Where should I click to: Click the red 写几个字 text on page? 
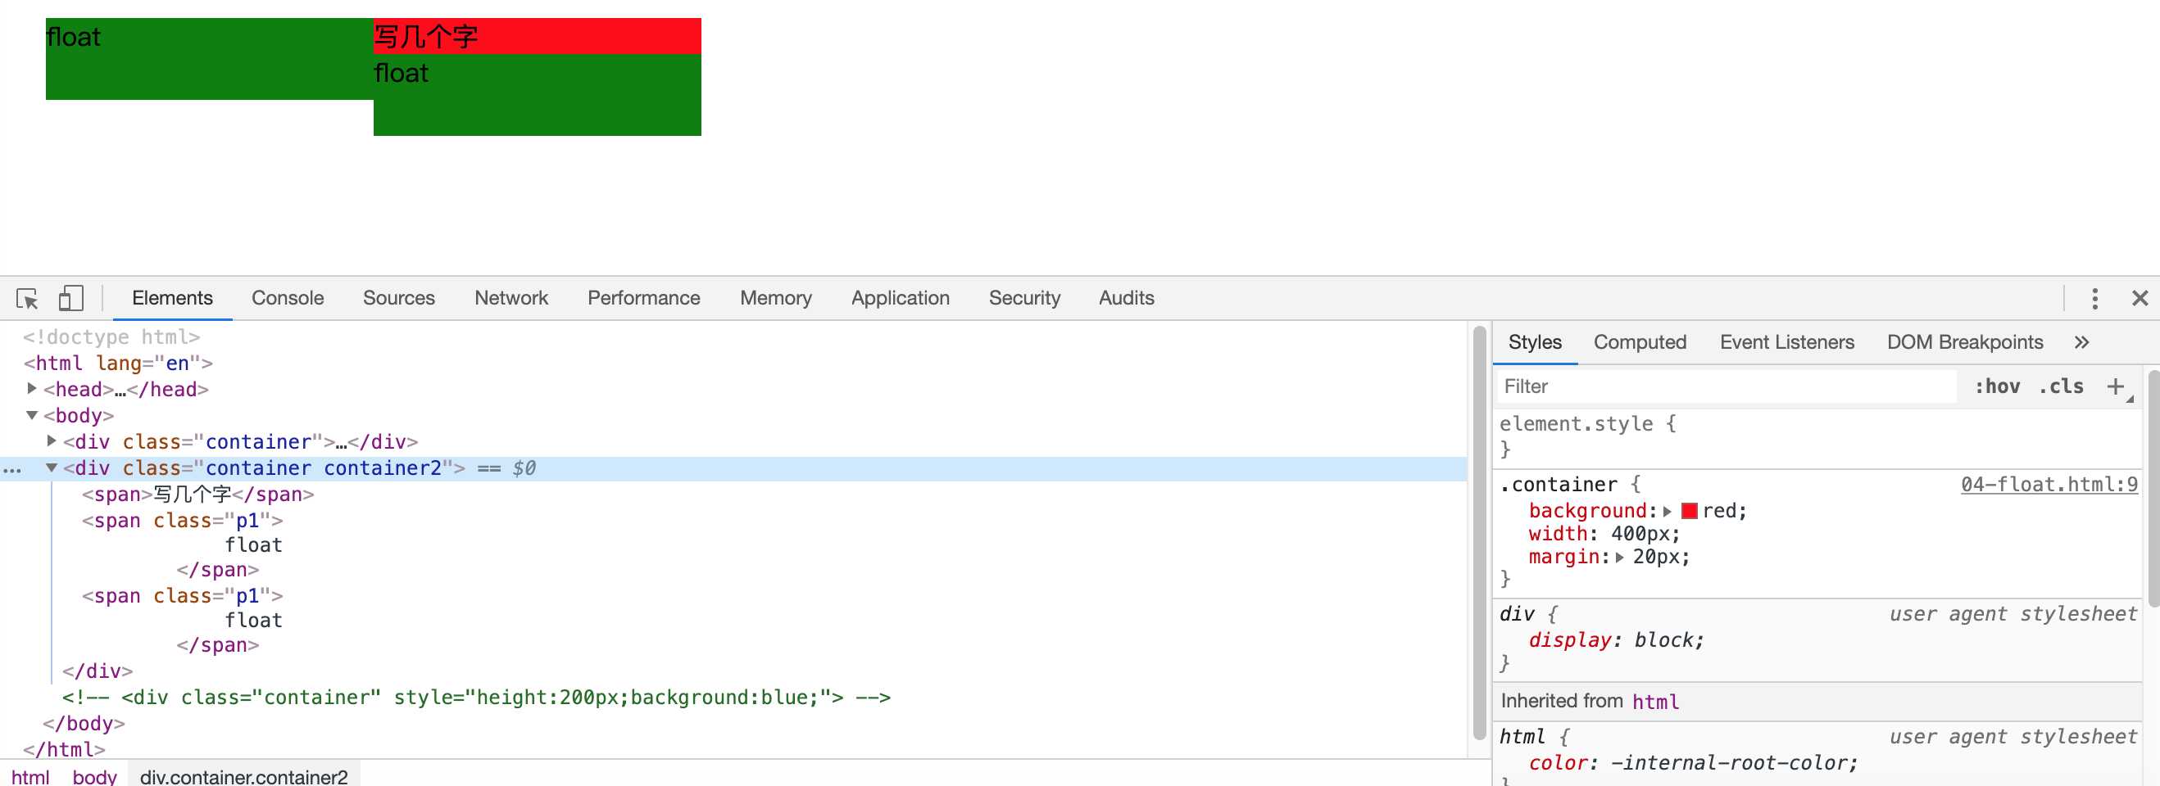pyautogui.click(x=426, y=37)
